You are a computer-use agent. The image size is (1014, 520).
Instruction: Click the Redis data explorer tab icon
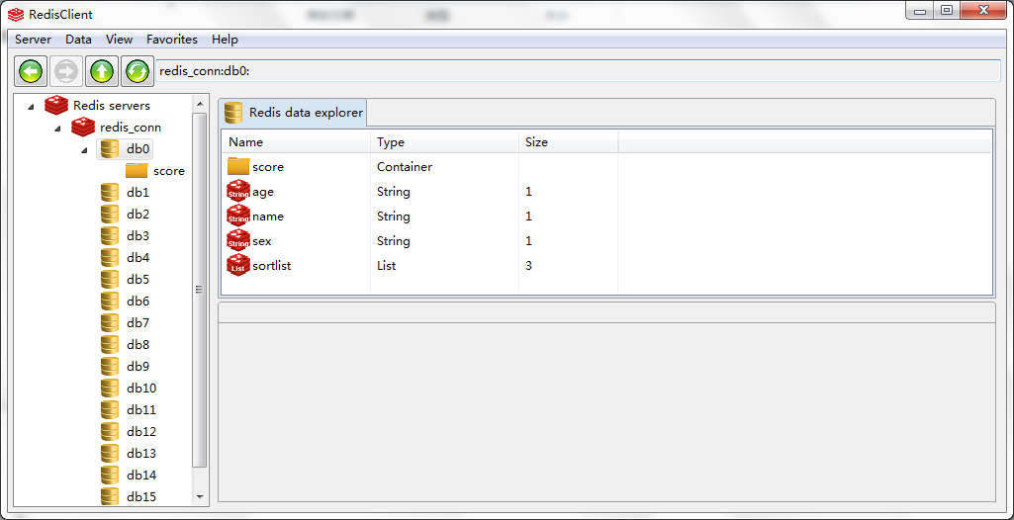[x=233, y=113]
